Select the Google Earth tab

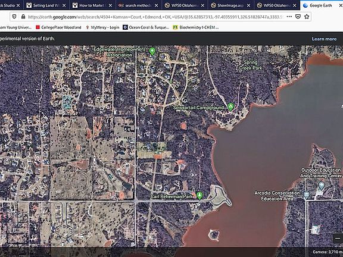tap(321, 5)
